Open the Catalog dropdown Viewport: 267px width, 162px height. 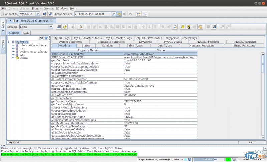[51, 27]
